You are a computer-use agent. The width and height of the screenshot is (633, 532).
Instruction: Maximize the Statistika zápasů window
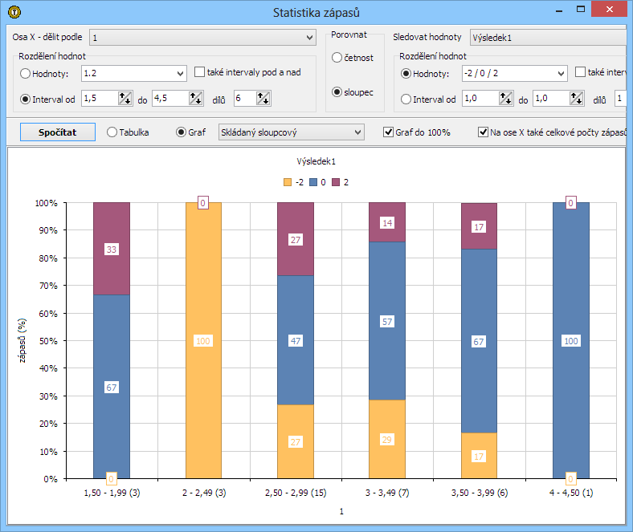581,10
